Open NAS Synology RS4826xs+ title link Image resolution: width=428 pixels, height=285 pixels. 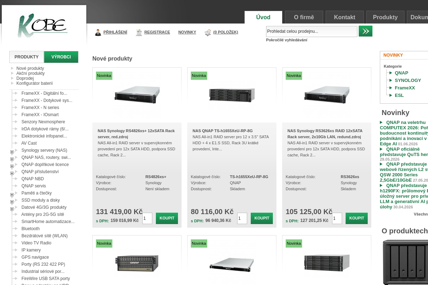[x=136, y=134]
